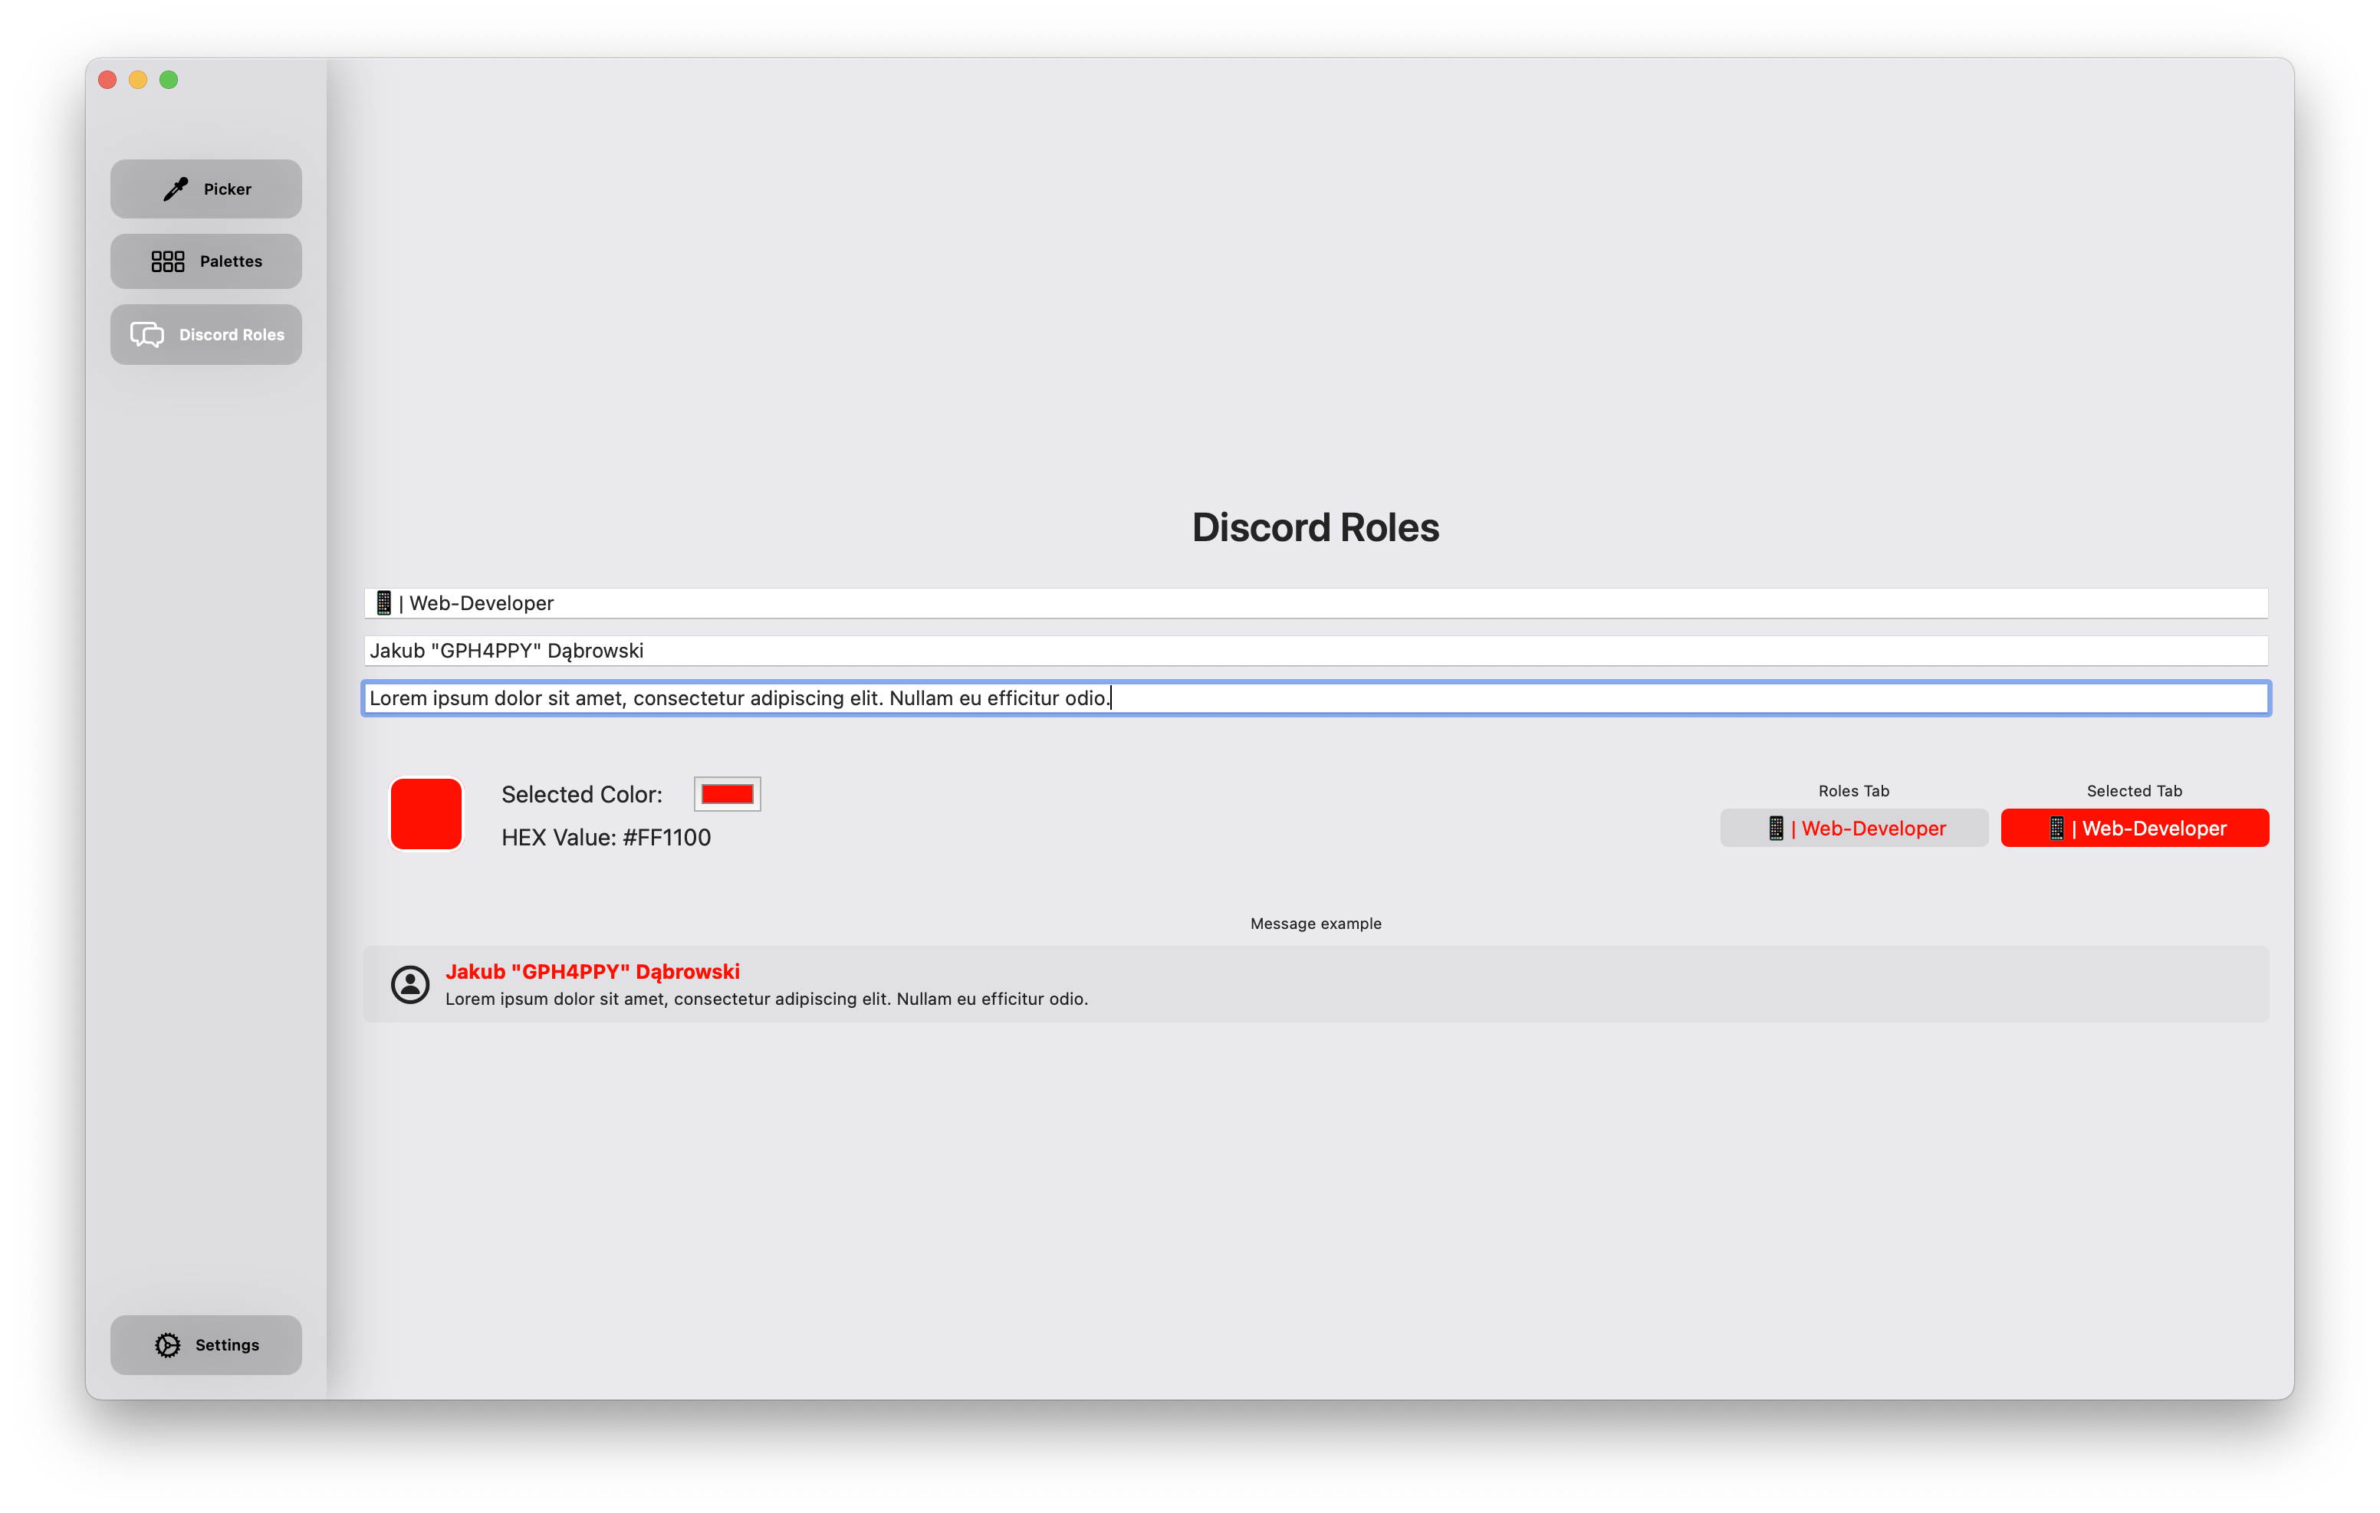
Task: Click the large red rounded color square
Action: point(426,812)
